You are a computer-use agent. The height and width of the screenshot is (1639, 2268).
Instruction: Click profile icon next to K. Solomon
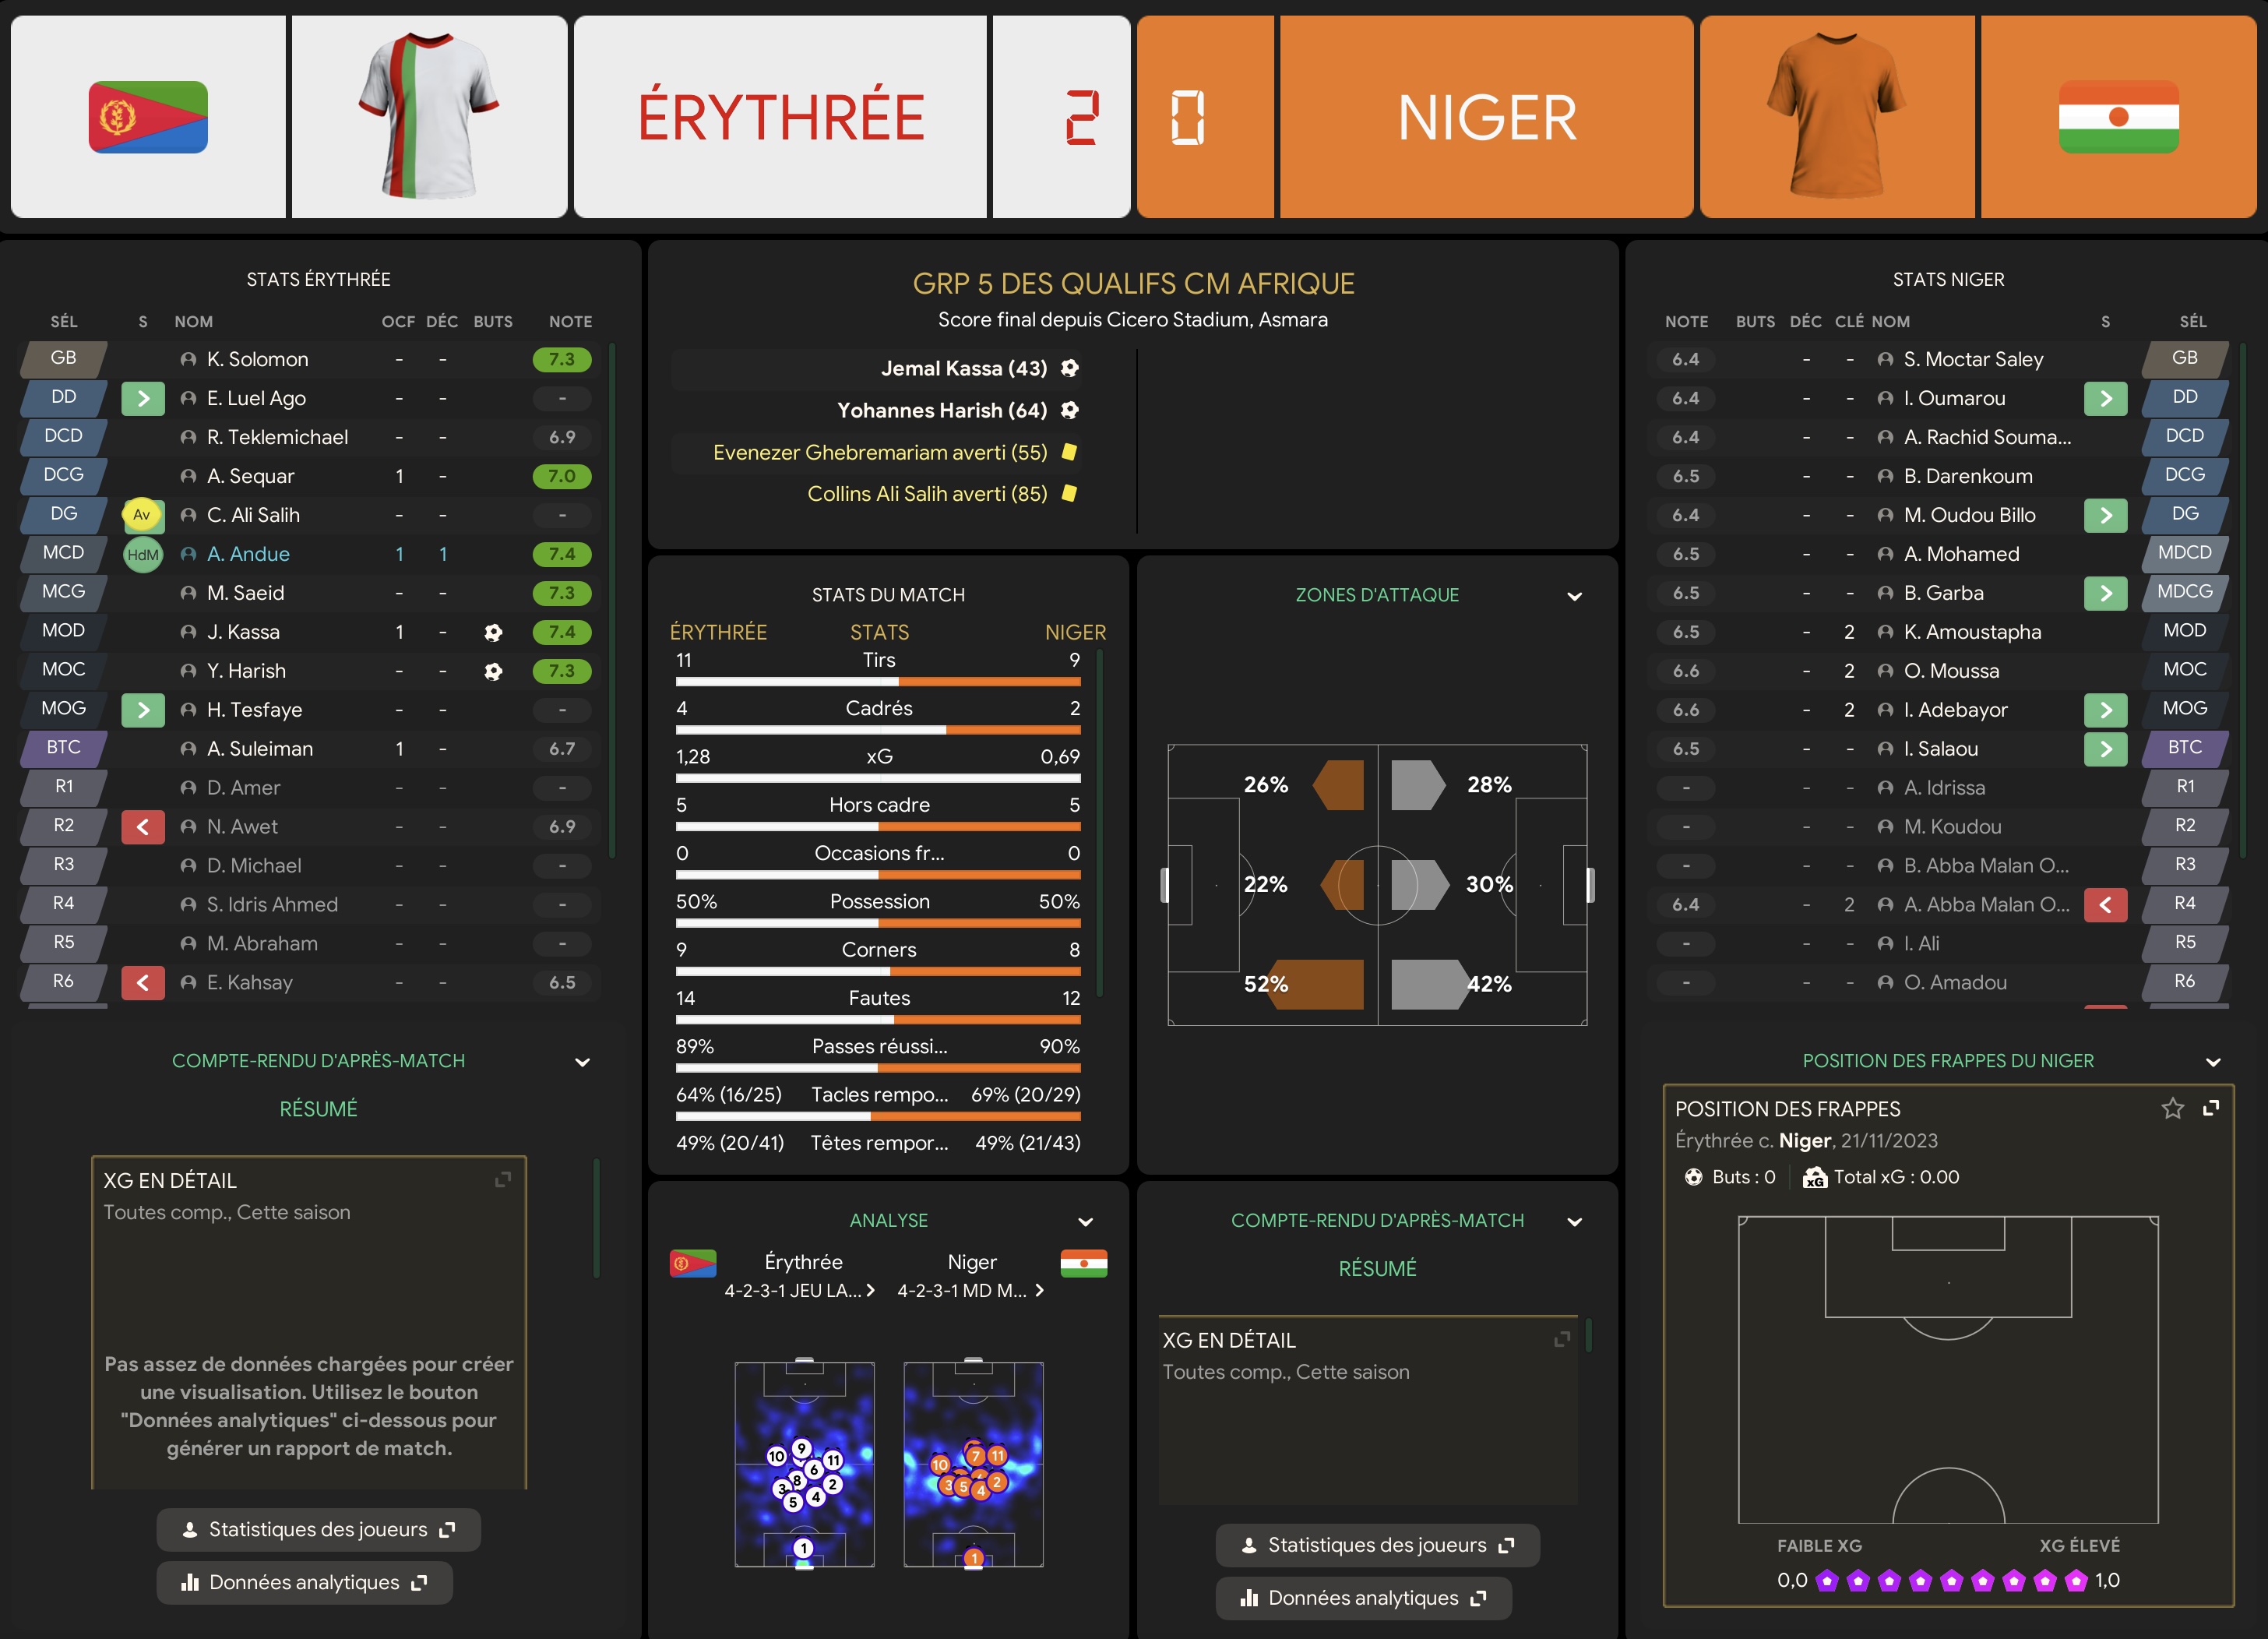188,359
